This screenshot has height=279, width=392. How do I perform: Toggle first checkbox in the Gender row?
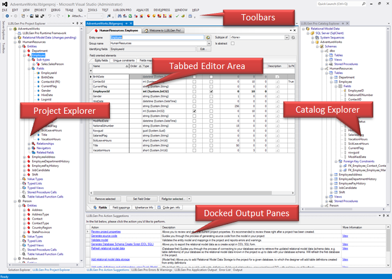click(x=194, y=96)
